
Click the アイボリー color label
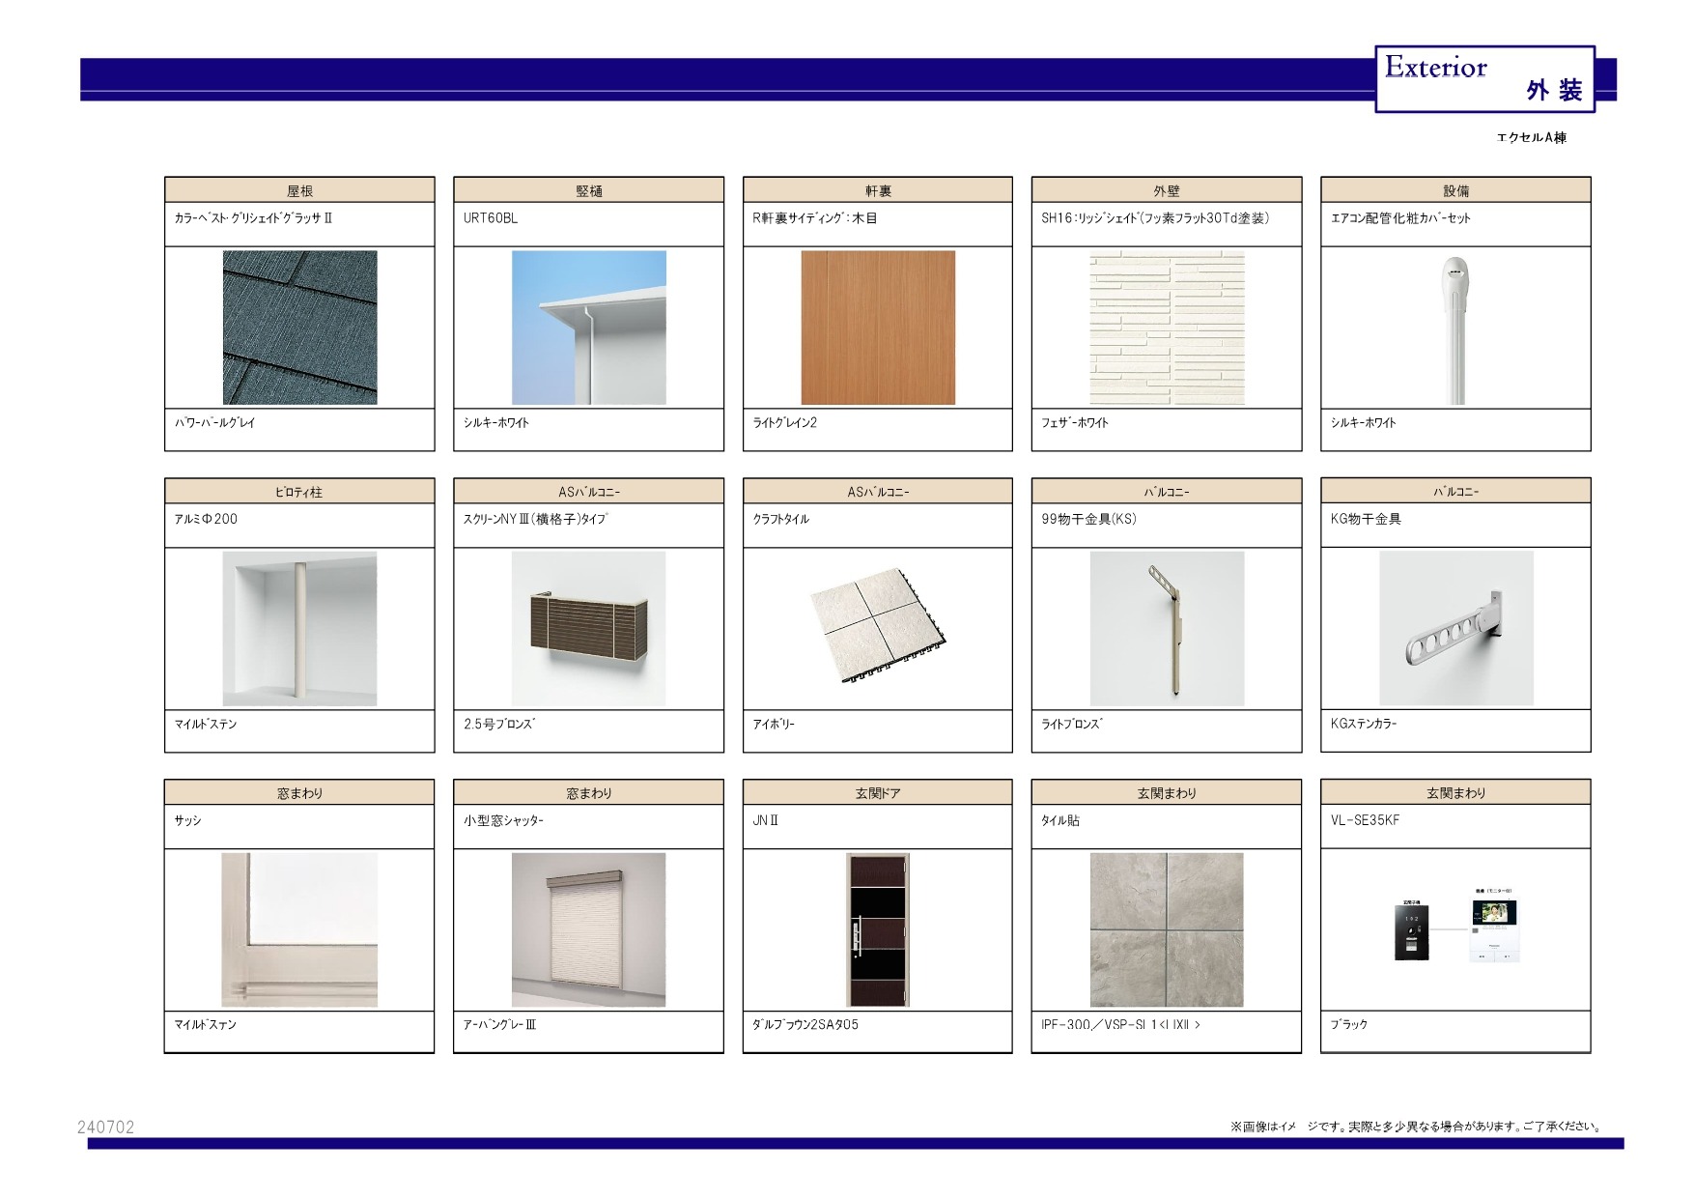point(774,724)
